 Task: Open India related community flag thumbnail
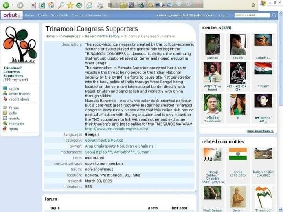[x=238, y=154]
